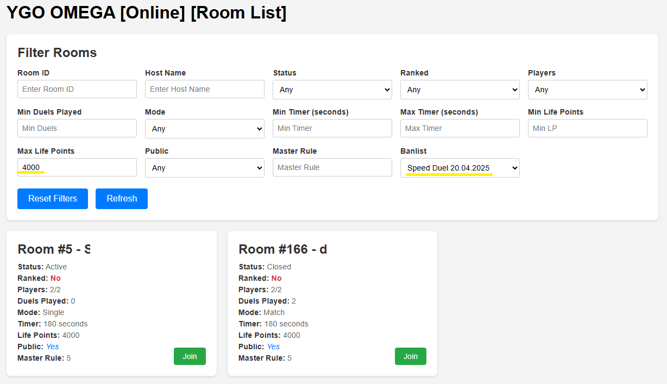Open the Status dropdown
Viewport: 667px width, 384px height.
click(x=332, y=90)
